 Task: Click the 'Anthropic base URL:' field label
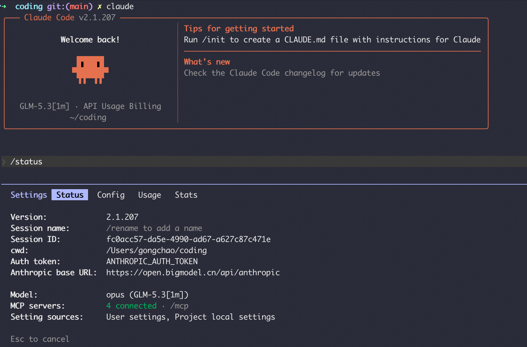point(54,273)
